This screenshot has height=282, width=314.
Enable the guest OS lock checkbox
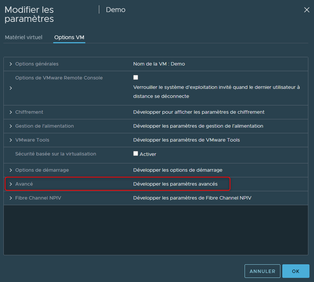coord(135,77)
